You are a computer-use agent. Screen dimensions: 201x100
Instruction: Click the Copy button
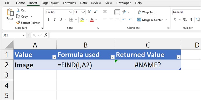[x=22, y=17]
